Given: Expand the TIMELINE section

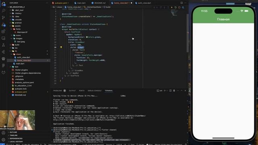Looking at the screenshot, I should [x=13, y=135].
